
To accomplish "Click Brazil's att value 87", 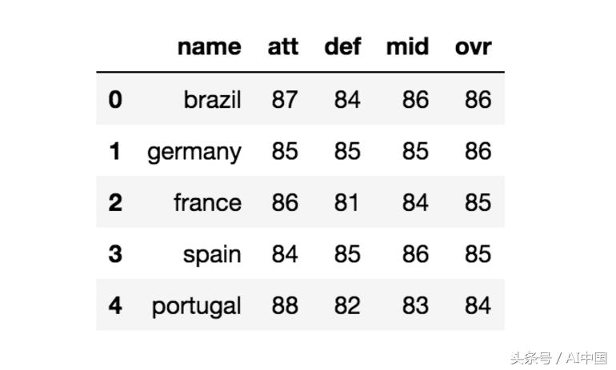I will pyautogui.click(x=285, y=99).
